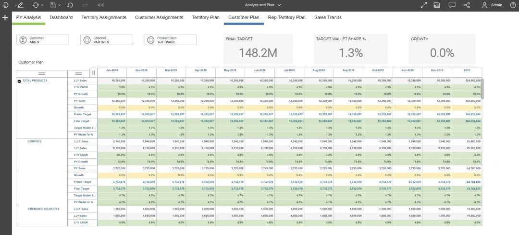Click the rewind (double-left arrow) icon
Screen dimensions: 519x235
[x=100, y=5]
